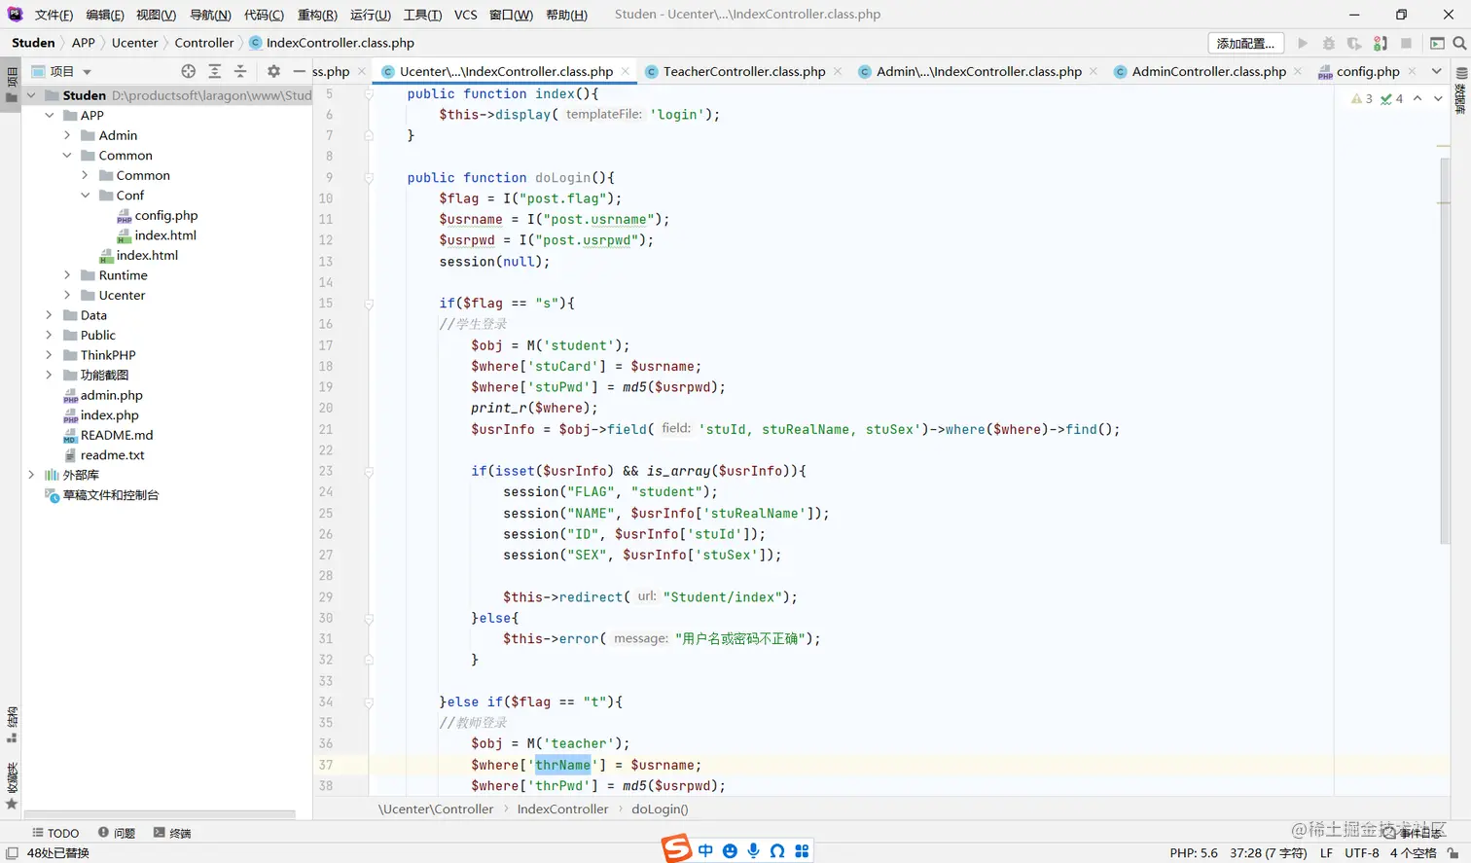Open the run-anything window icon beside search
The height and width of the screenshot is (863, 1471).
pyautogui.click(x=1437, y=44)
